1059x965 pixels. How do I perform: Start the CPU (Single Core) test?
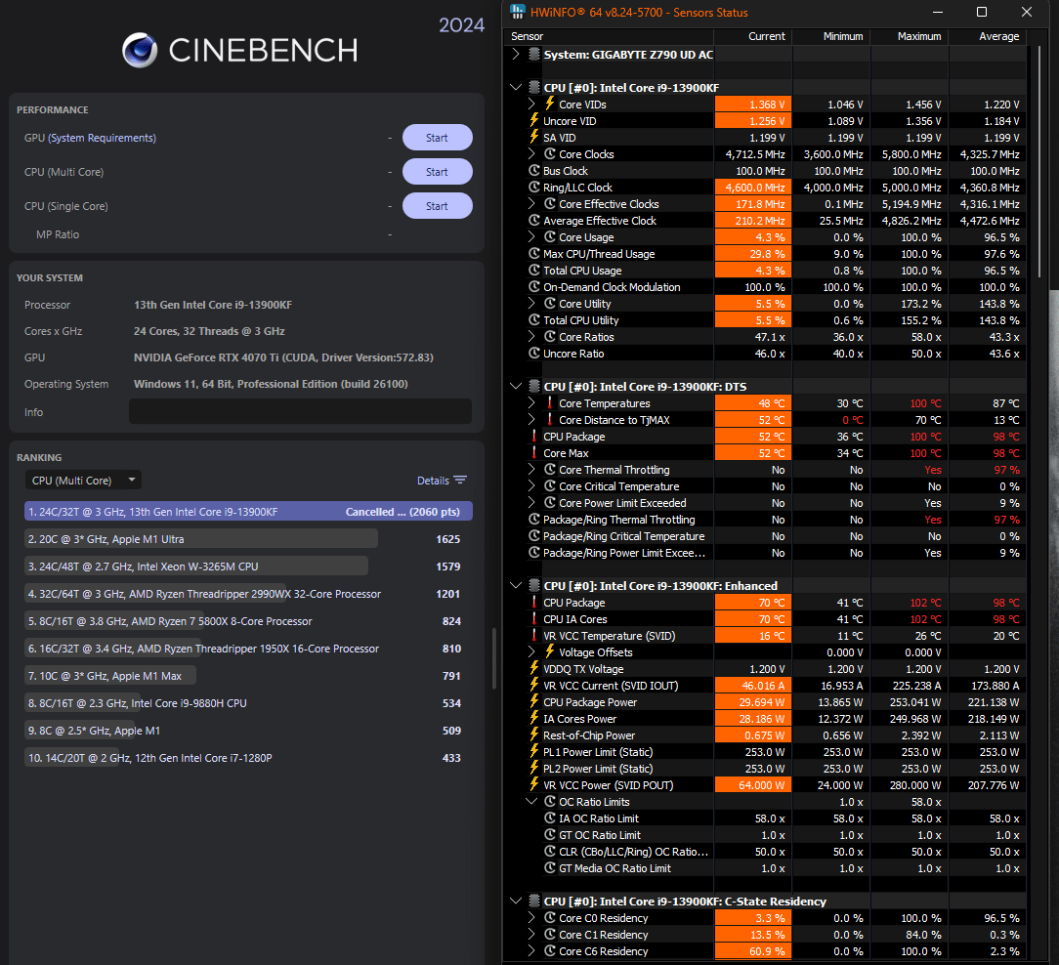(437, 206)
